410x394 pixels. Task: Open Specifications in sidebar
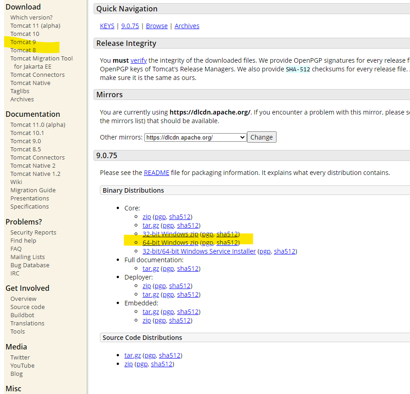click(30, 206)
